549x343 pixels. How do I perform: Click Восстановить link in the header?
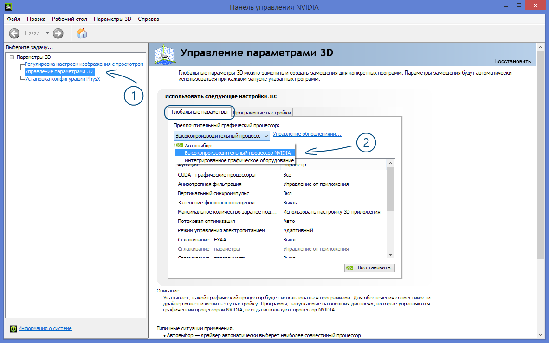click(513, 61)
